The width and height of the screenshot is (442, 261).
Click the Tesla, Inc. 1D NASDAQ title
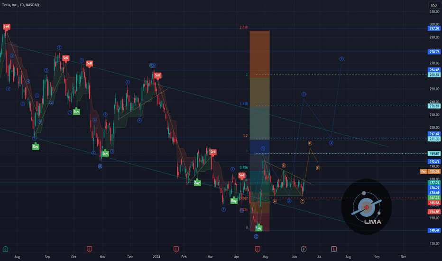(20, 5)
